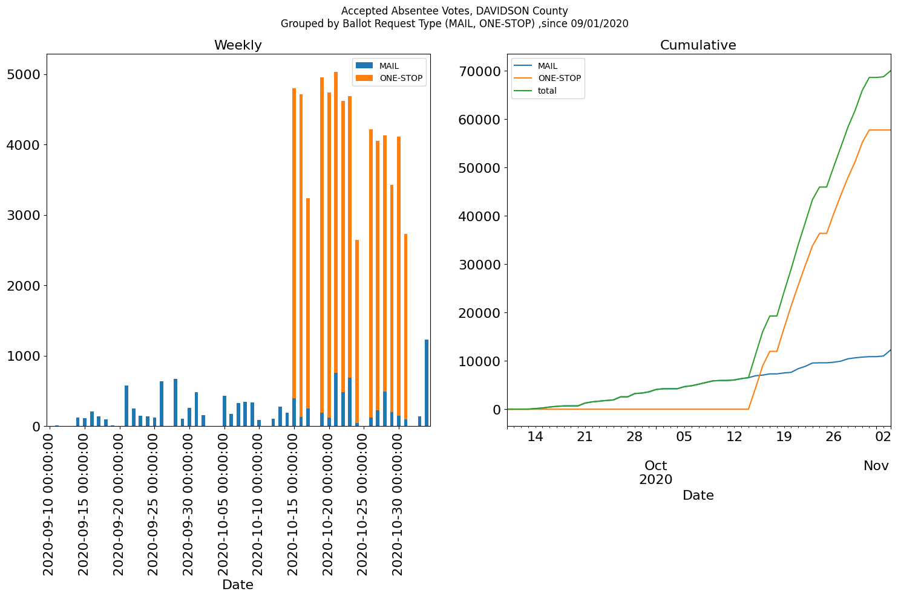Viewport: 898px width, 597px height.
Task: Click the '21' x-axis tick on Cumulative chart
Action: click(585, 436)
